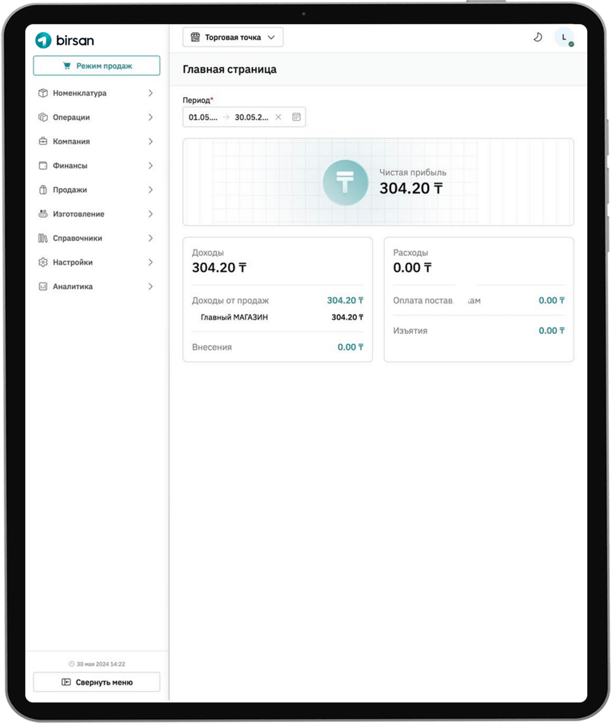This screenshot has width=611, height=723.
Task: Click the Номенклатура box icon
Action: (43, 93)
